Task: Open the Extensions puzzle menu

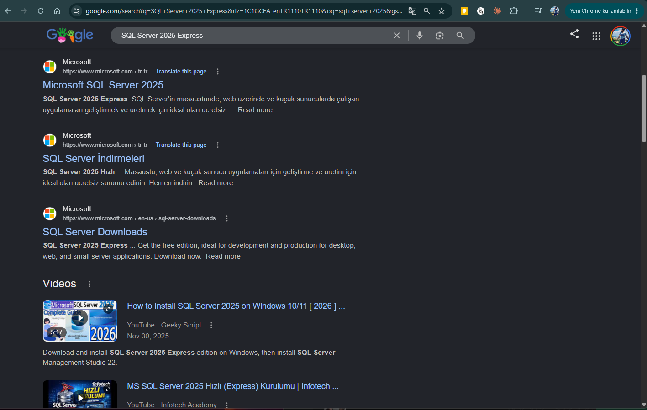Action: tap(514, 11)
